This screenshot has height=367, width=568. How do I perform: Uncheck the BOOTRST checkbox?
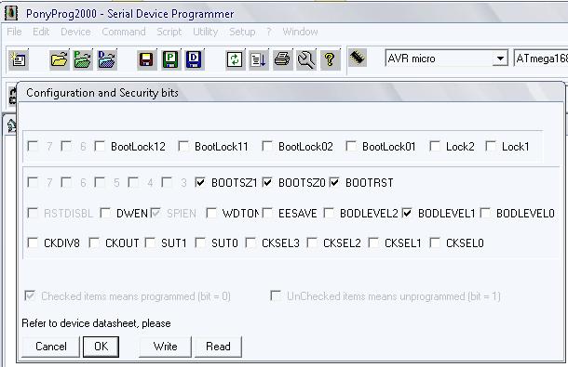[334, 182]
